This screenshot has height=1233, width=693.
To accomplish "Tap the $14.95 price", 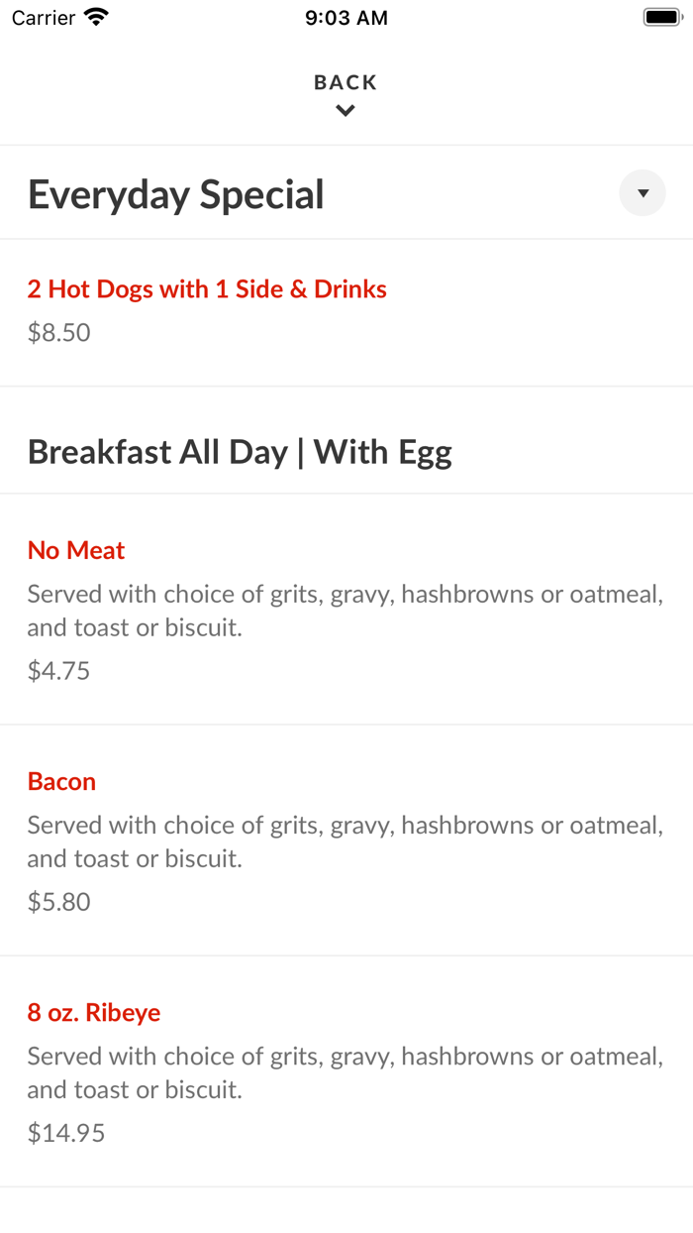I will (66, 1133).
